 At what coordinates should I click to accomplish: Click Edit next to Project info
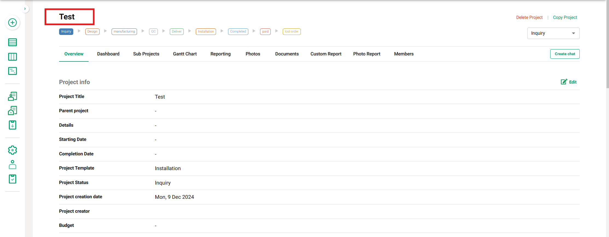click(569, 82)
